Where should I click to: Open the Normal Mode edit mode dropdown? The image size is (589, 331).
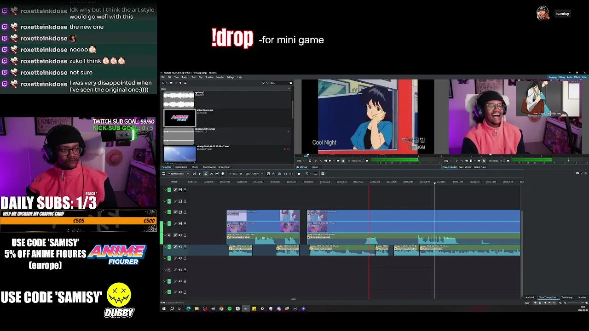pos(178,173)
